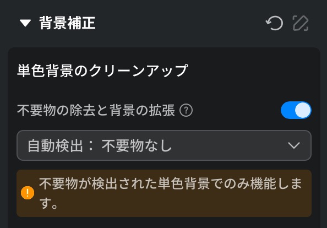Open the 自動検出：不要物なし dropdown
Screen dimensions: 327x228
click(x=164, y=145)
